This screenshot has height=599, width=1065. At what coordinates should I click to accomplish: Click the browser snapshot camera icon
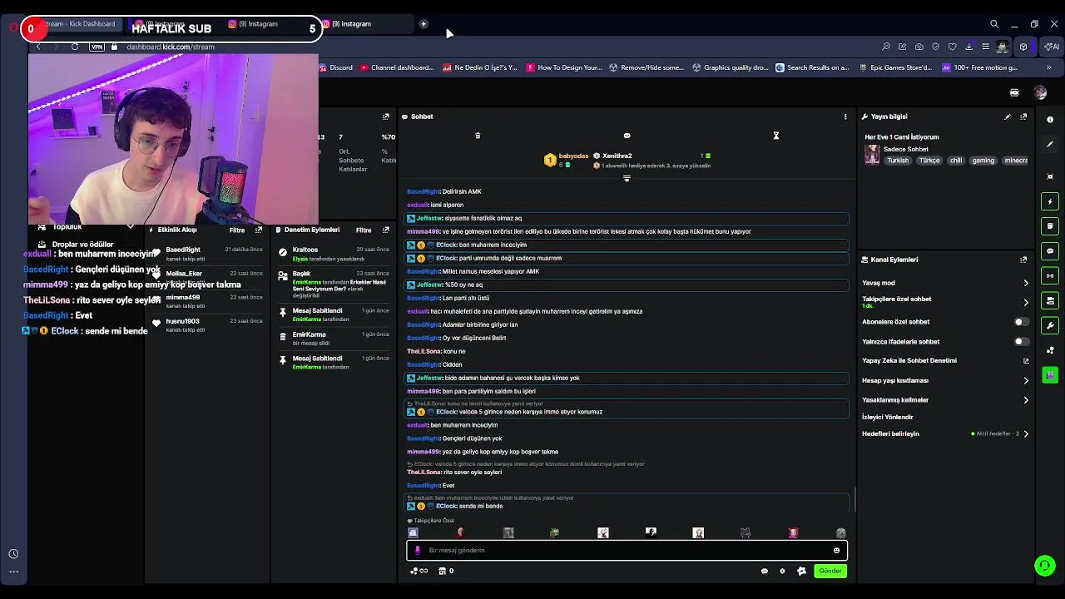click(x=919, y=47)
